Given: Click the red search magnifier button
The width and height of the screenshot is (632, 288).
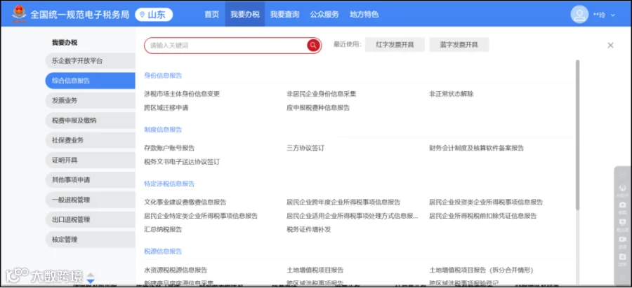Looking at the screenshot, I should click(313, 46).
